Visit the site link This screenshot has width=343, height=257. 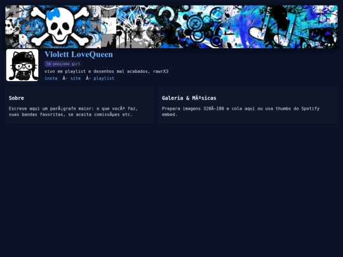point(76,78)
